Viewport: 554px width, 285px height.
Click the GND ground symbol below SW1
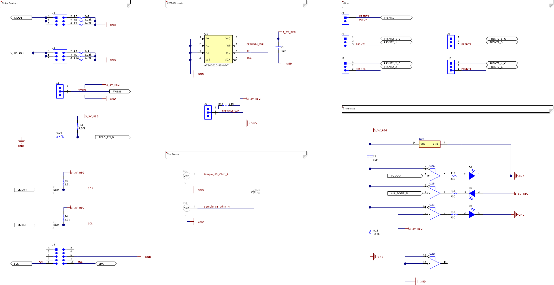[x=21, y=141]
